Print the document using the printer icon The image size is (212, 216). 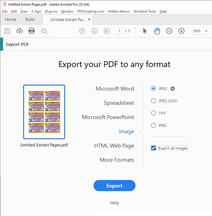click(32, 31)
